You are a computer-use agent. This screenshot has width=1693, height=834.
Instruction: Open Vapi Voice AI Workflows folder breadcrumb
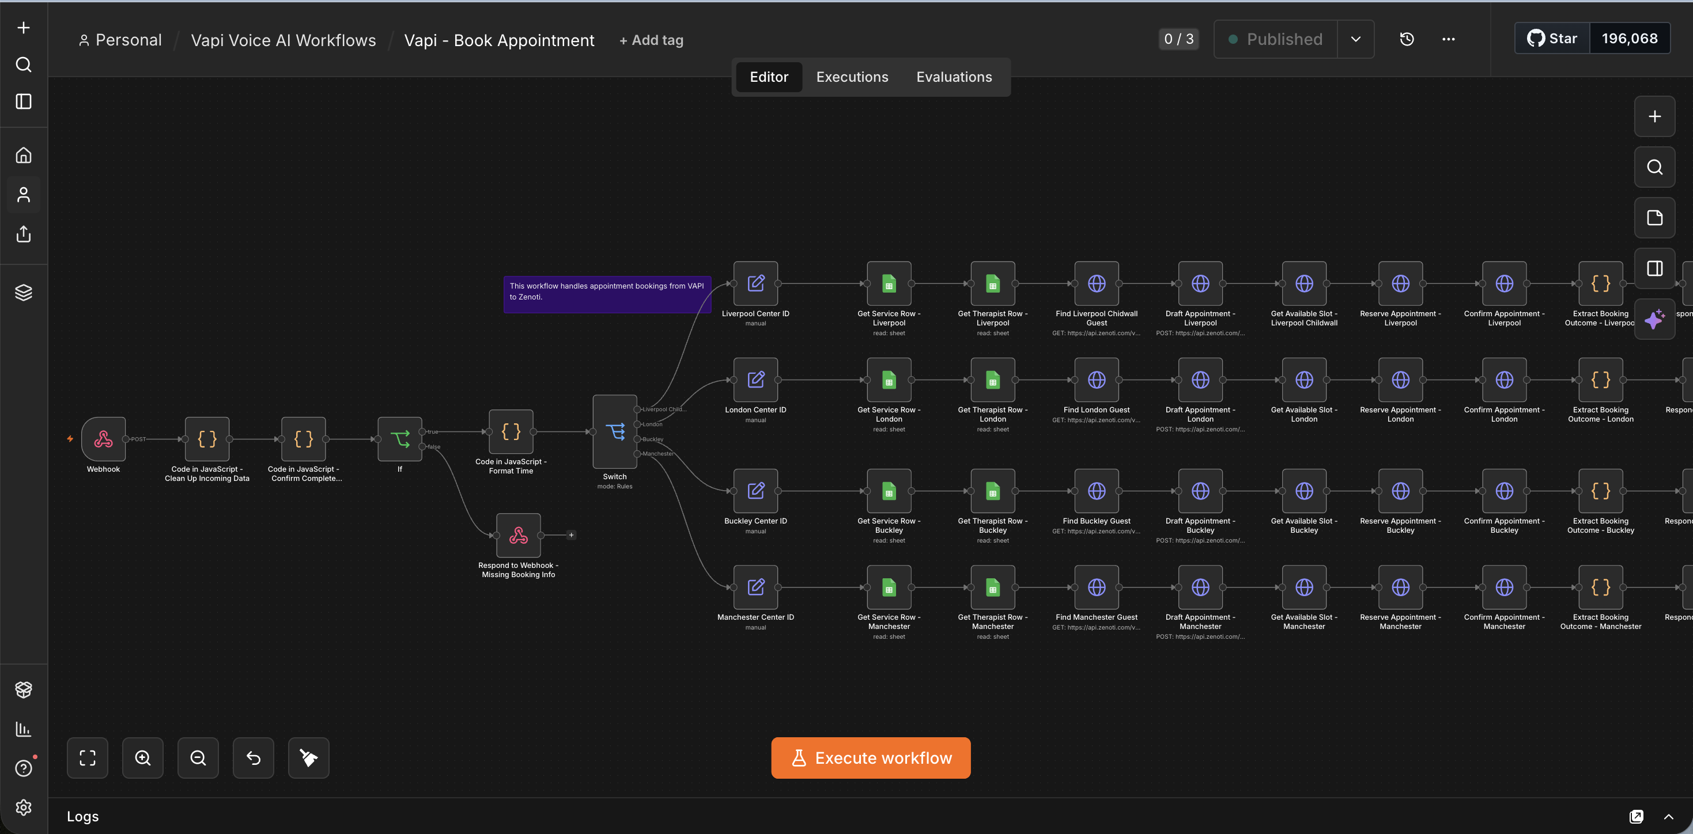tap(284, 40)
